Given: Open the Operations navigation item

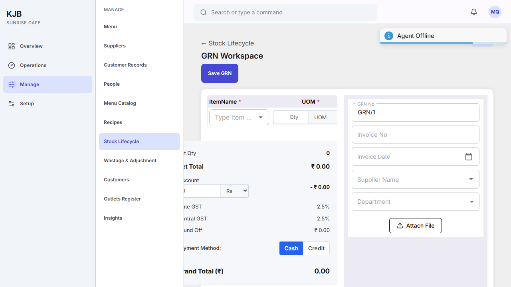Looking at the screenshot, I should click(48, 65).
